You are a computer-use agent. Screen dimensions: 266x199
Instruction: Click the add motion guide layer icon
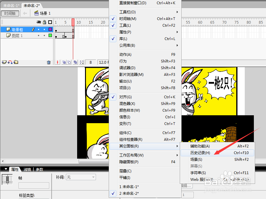coord(10,62)
